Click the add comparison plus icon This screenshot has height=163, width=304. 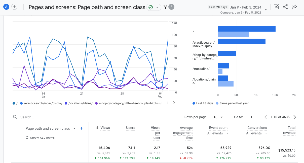(x=15, y=7)
